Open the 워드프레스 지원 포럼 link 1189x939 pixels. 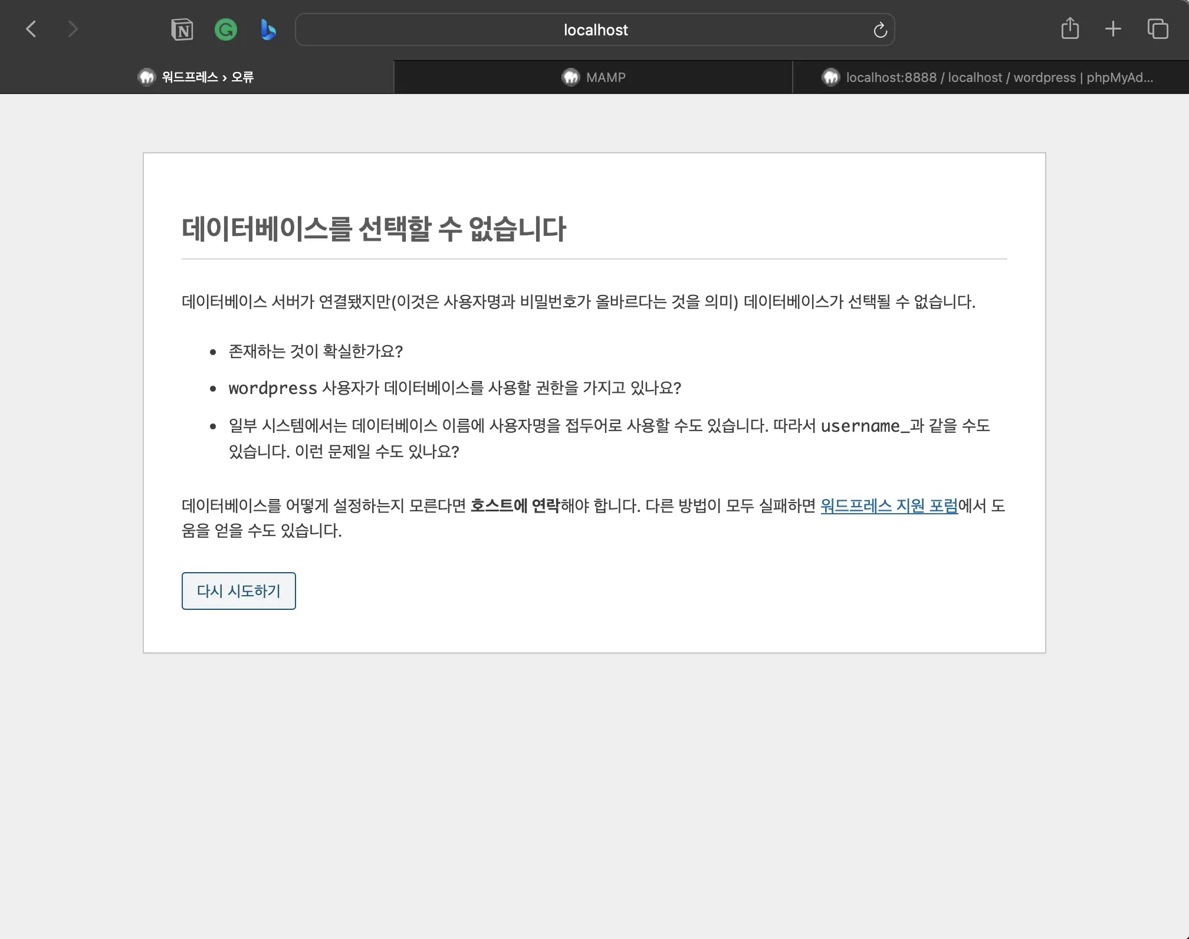(x=888, y=506)
